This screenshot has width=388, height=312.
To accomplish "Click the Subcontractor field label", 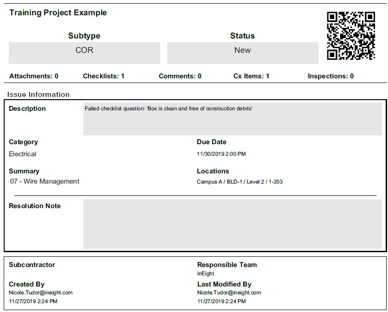I will coord(32,265).
